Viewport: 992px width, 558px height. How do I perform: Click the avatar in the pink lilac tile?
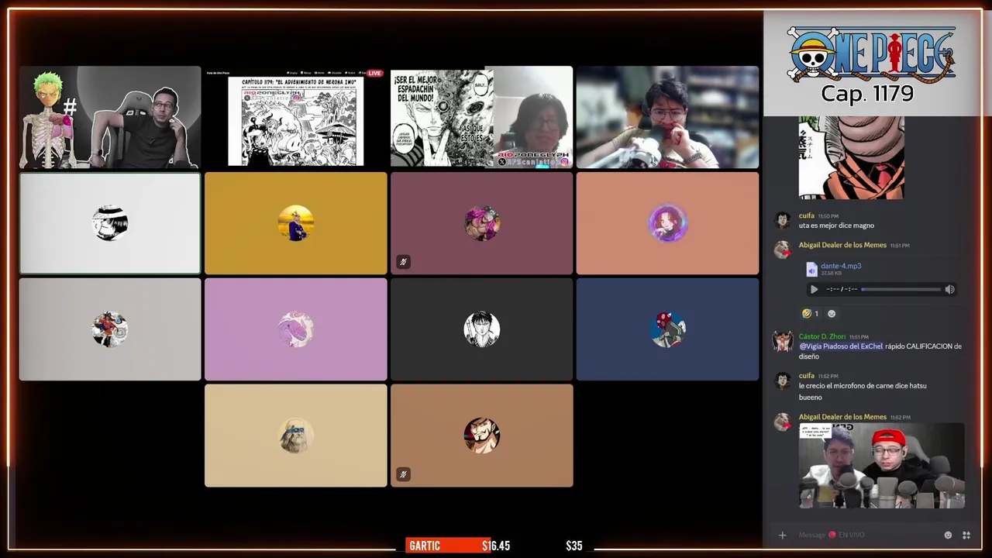[295, 329]
